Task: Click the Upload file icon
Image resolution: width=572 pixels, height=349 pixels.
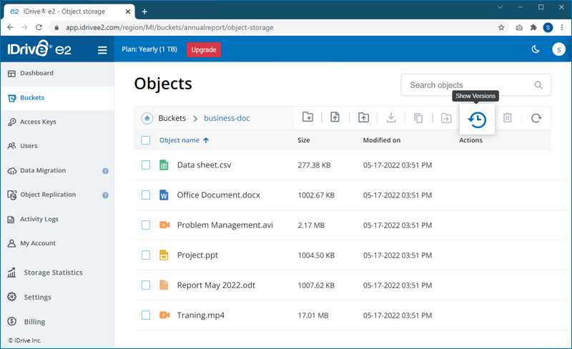Action: tap(335, 118)
